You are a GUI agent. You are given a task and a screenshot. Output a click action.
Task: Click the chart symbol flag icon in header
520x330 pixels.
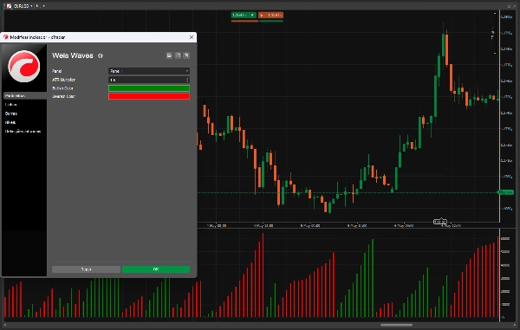coord(10,6)
